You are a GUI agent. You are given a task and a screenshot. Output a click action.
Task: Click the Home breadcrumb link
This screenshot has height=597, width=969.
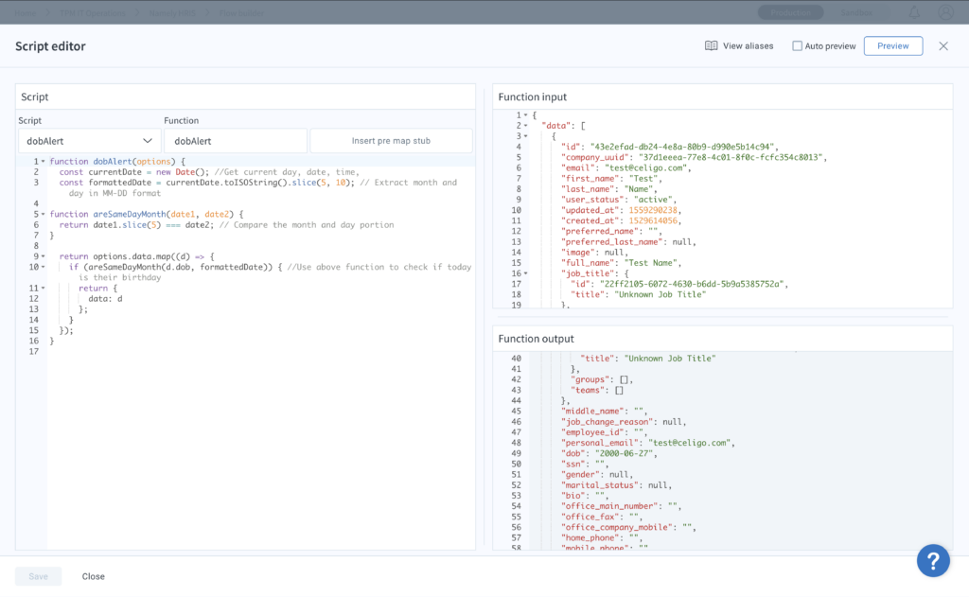pos(26,11)
